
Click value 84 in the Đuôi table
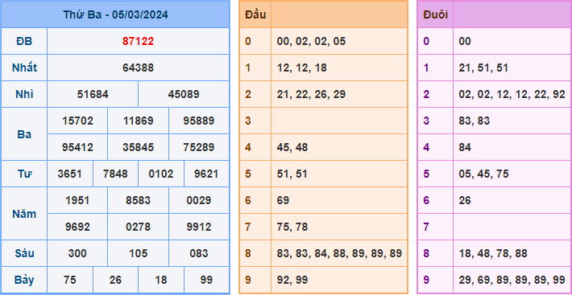[465, 147]
